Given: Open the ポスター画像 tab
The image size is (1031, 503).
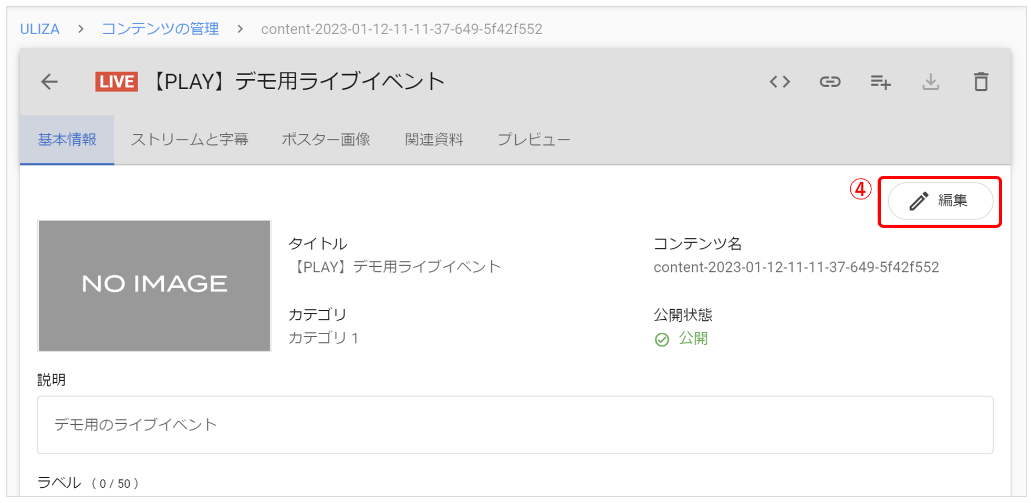Looking at the screenshot, I should (x=326, y=139).
